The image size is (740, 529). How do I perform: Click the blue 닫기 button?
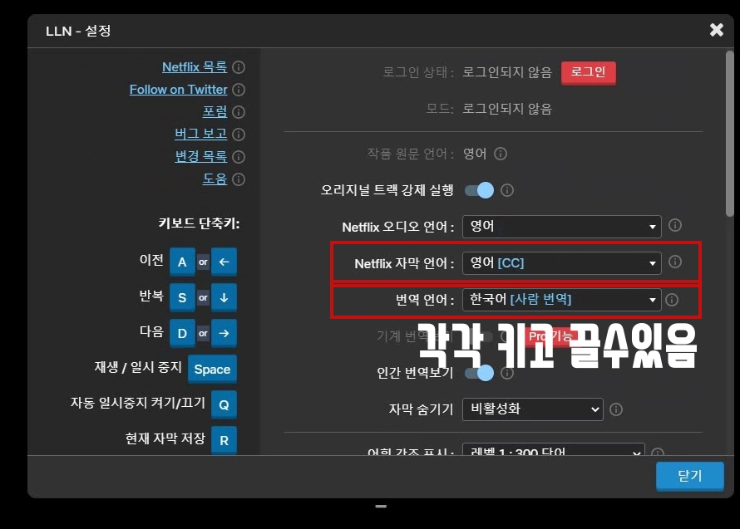tap(689, 476)
